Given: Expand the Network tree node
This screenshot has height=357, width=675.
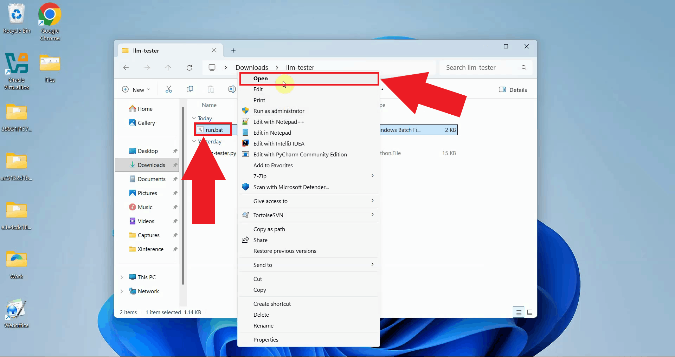Looking at the screenshot, I should point(122,291).
